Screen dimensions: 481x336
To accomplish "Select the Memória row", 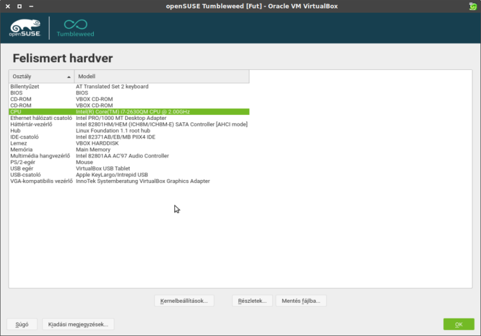I will tap(129, 149).
